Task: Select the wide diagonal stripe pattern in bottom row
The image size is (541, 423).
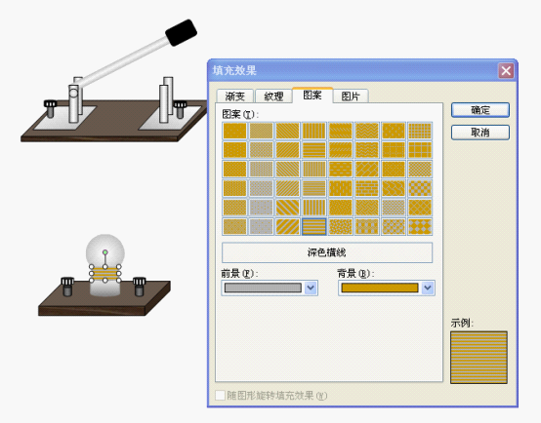Action: [x=287, y=227]
